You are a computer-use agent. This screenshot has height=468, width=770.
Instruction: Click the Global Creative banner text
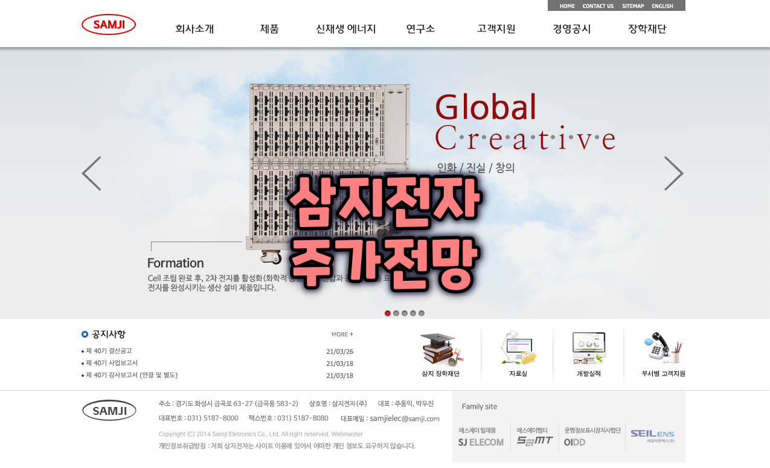point(525,121)
